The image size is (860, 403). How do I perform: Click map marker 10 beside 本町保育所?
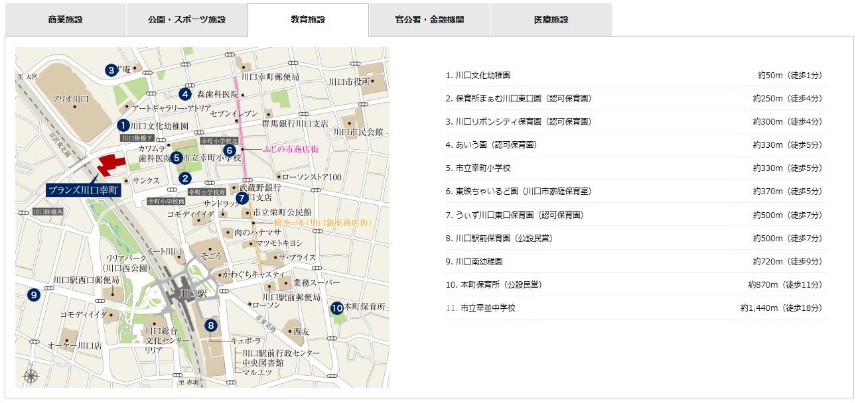pyautogui.click(x=336, y=308)
